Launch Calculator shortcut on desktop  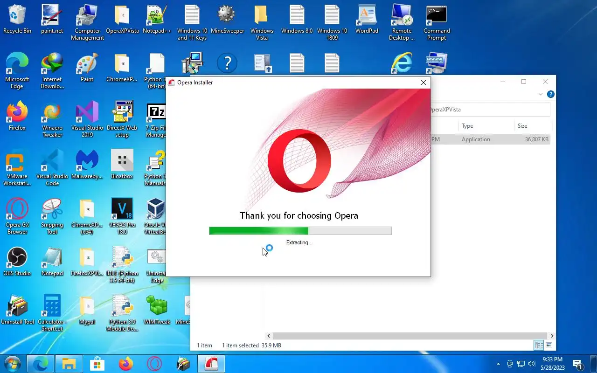[52, 314]
